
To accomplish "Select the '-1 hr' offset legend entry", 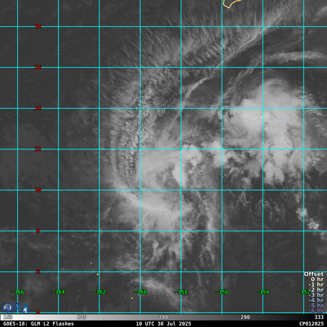I will [316, 284].
